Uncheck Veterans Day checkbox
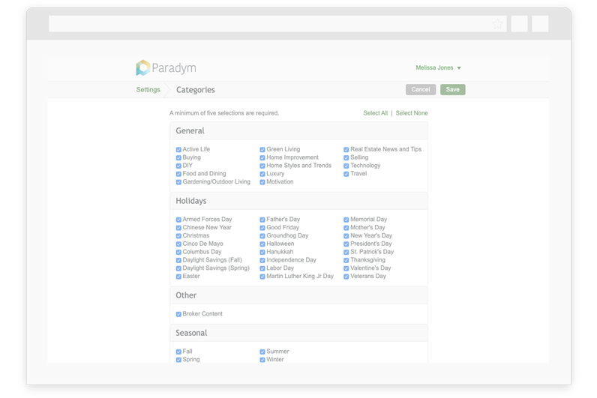The width and height of the screenshot is (597, 398). click(x=346, y=277)
